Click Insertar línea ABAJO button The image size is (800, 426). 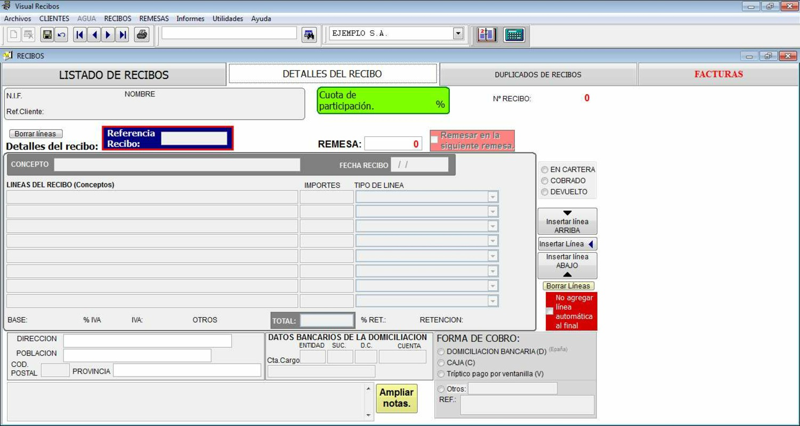pos(567,265)
